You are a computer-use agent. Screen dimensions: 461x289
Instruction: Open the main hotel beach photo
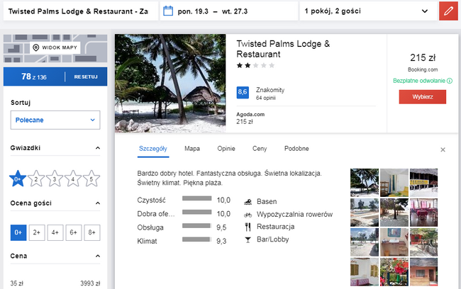coord(170,84)
